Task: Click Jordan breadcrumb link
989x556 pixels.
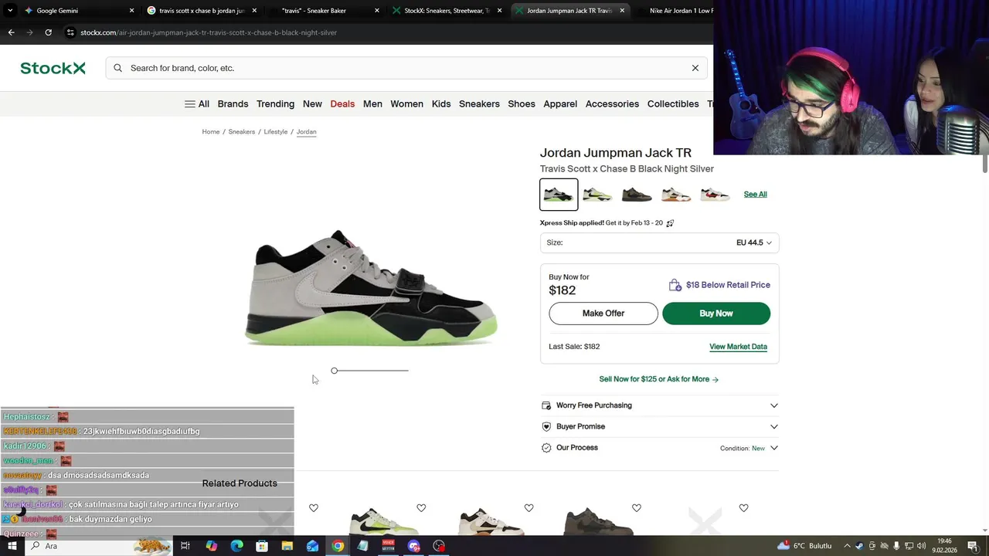Action: tap(306, 132)
